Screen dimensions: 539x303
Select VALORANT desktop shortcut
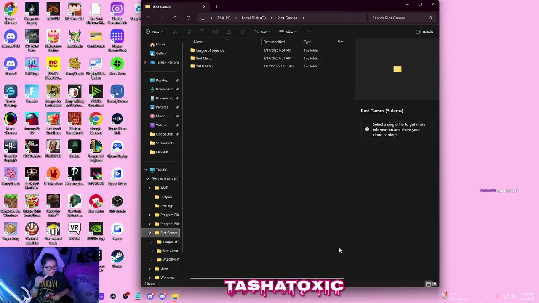coord(96,177)
